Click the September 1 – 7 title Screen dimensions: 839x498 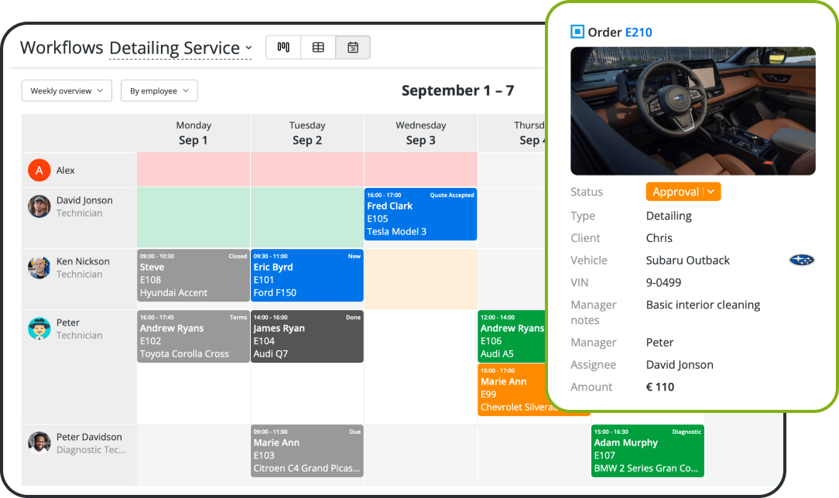pyautogui.click(x=457, y=90)
